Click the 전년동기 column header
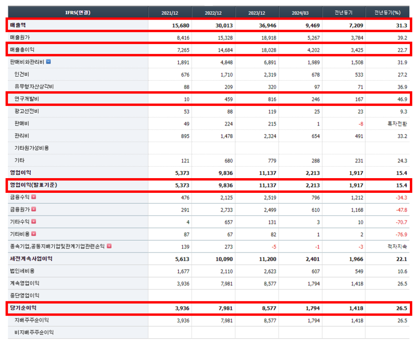 point(343,12)
